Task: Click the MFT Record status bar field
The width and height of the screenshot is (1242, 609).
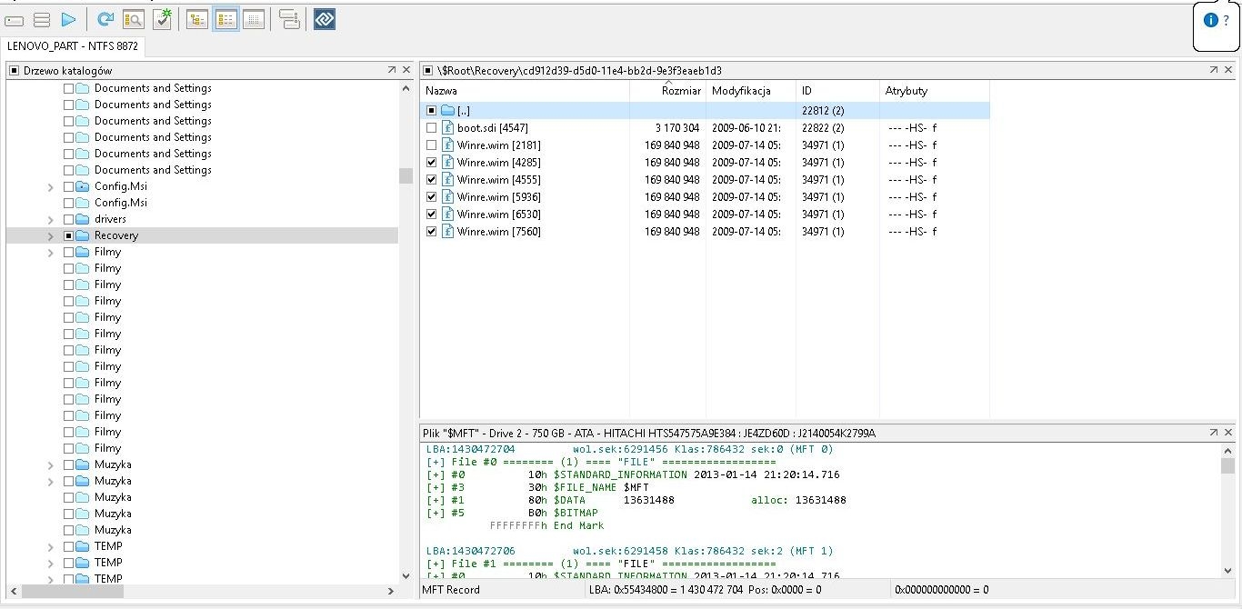Action: (503, 590)
